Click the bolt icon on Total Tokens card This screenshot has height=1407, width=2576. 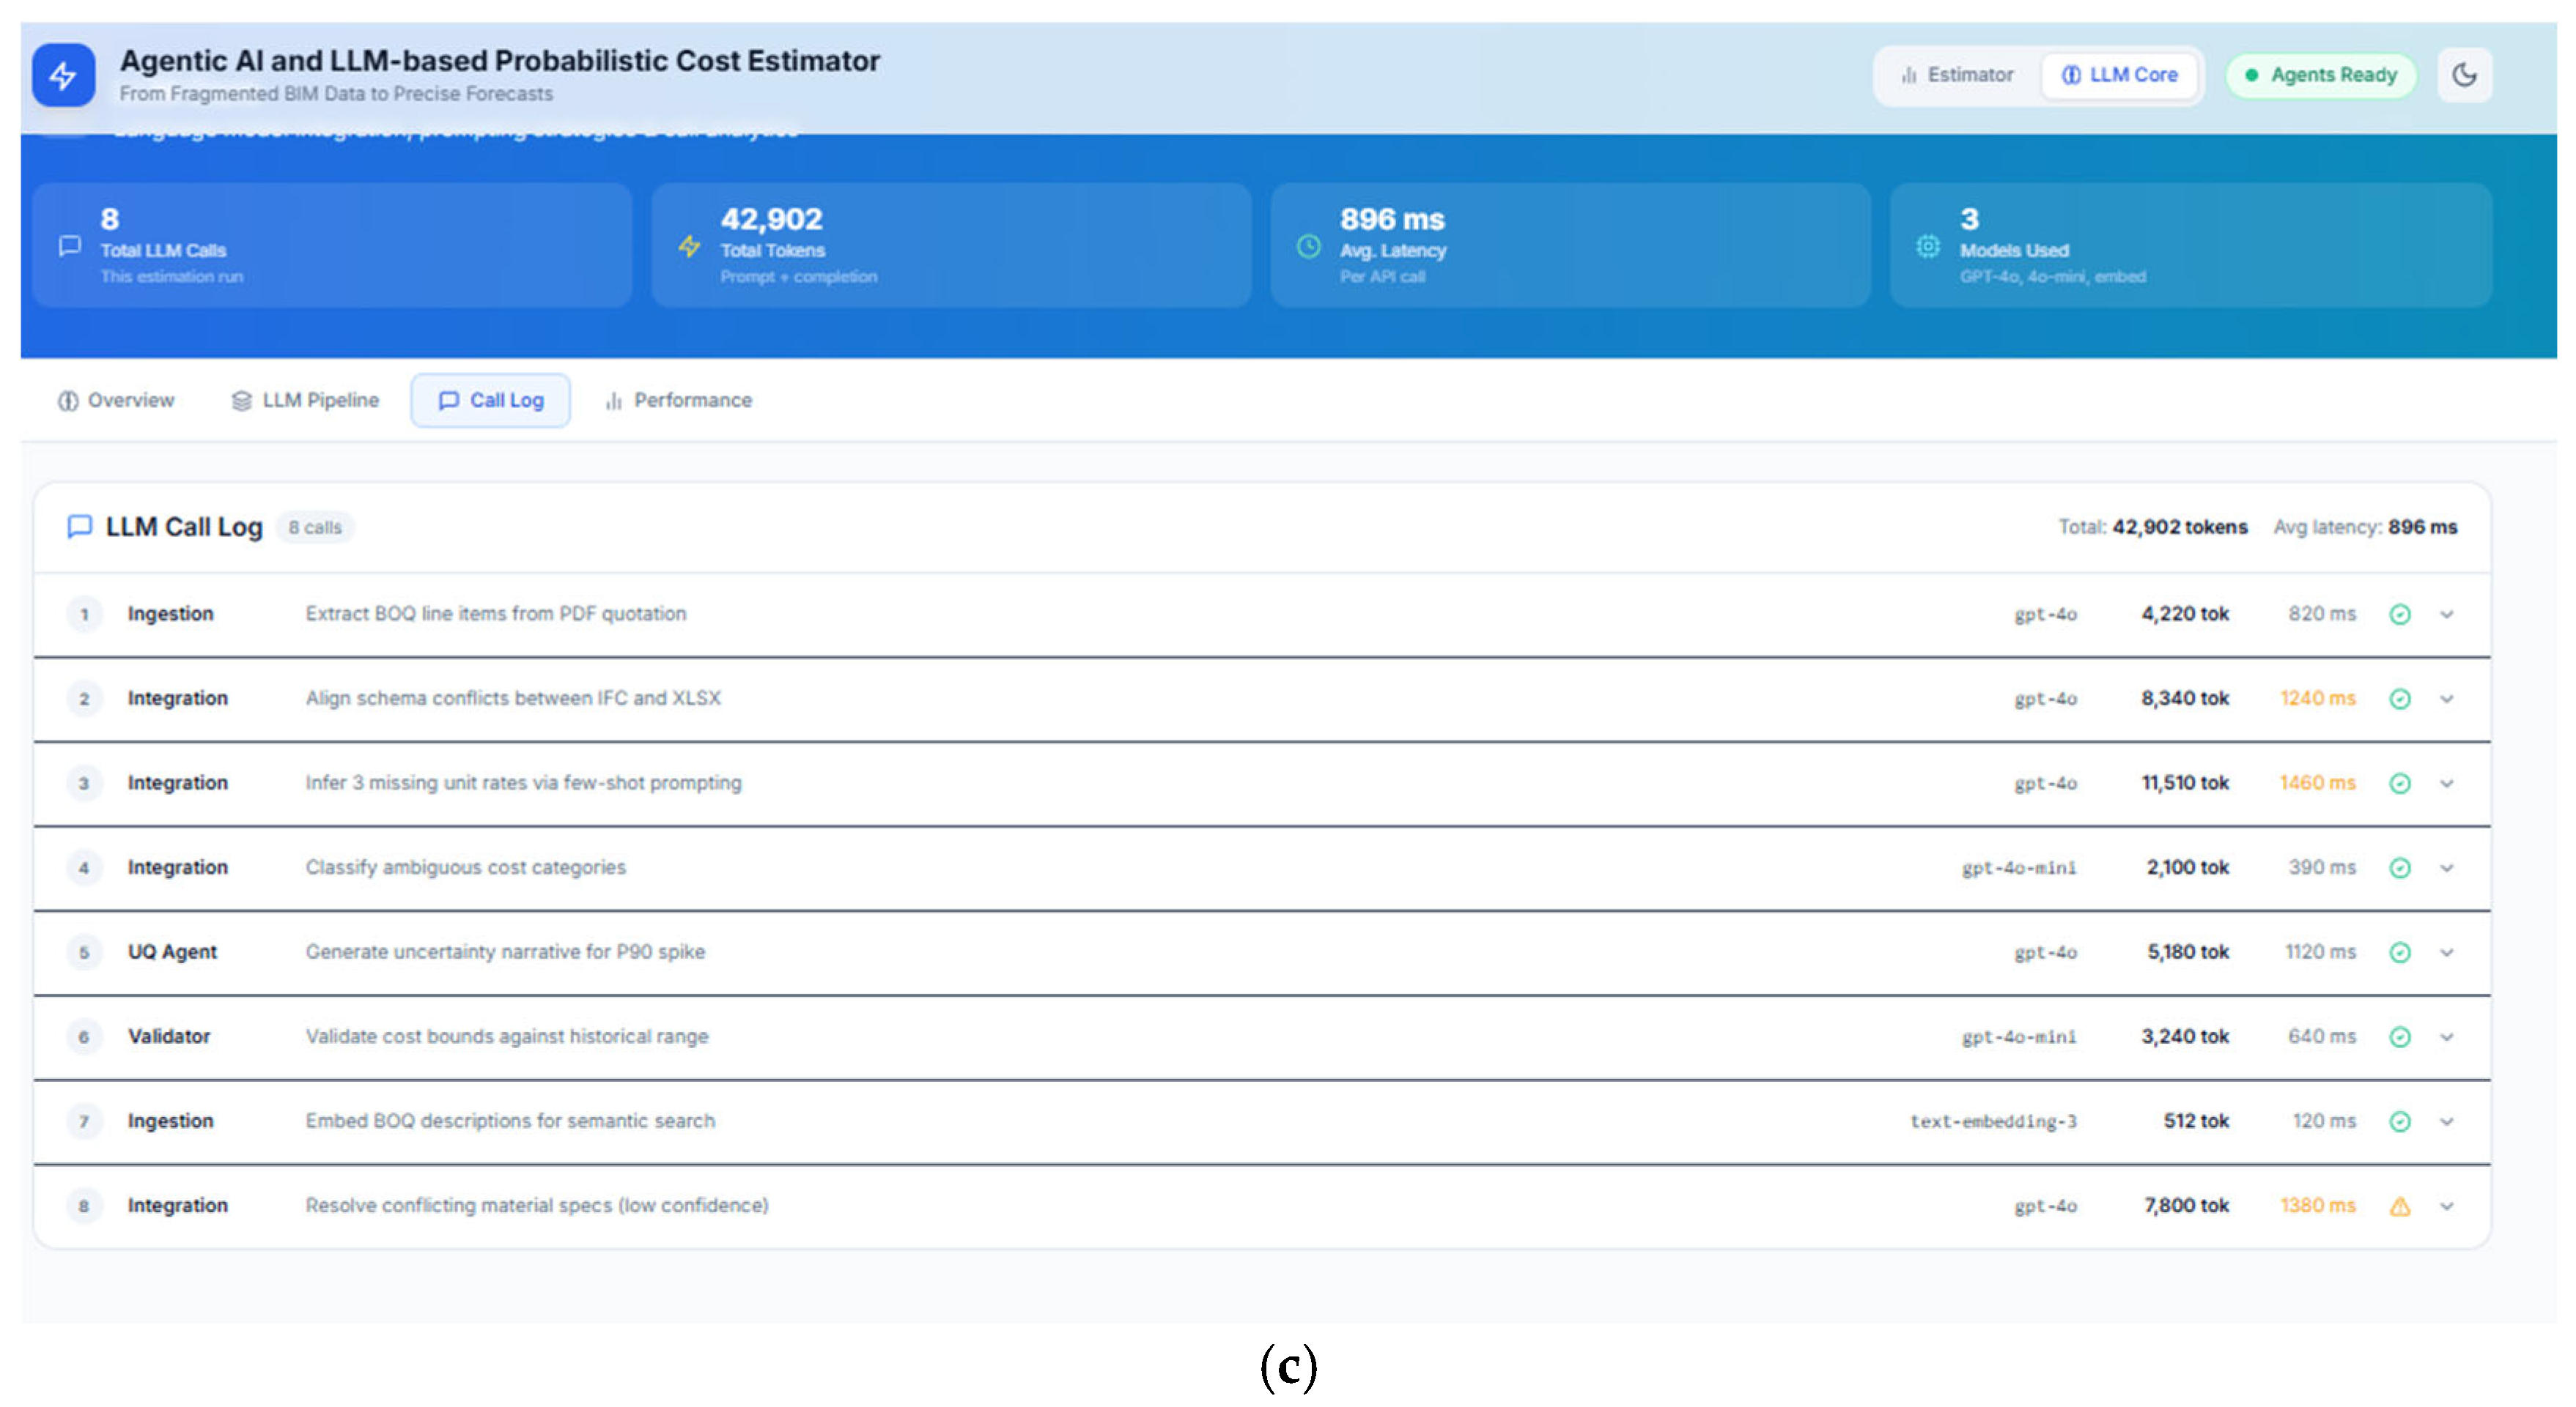[x=689, y=246]
